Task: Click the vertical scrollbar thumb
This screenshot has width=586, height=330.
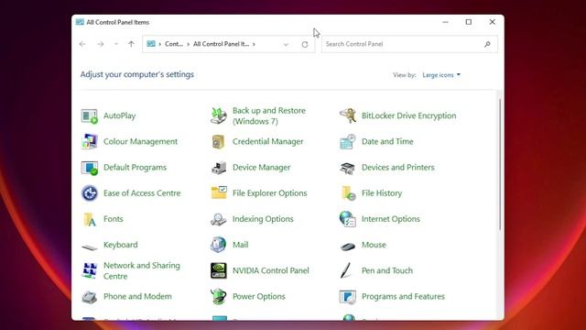Action: 500,165
